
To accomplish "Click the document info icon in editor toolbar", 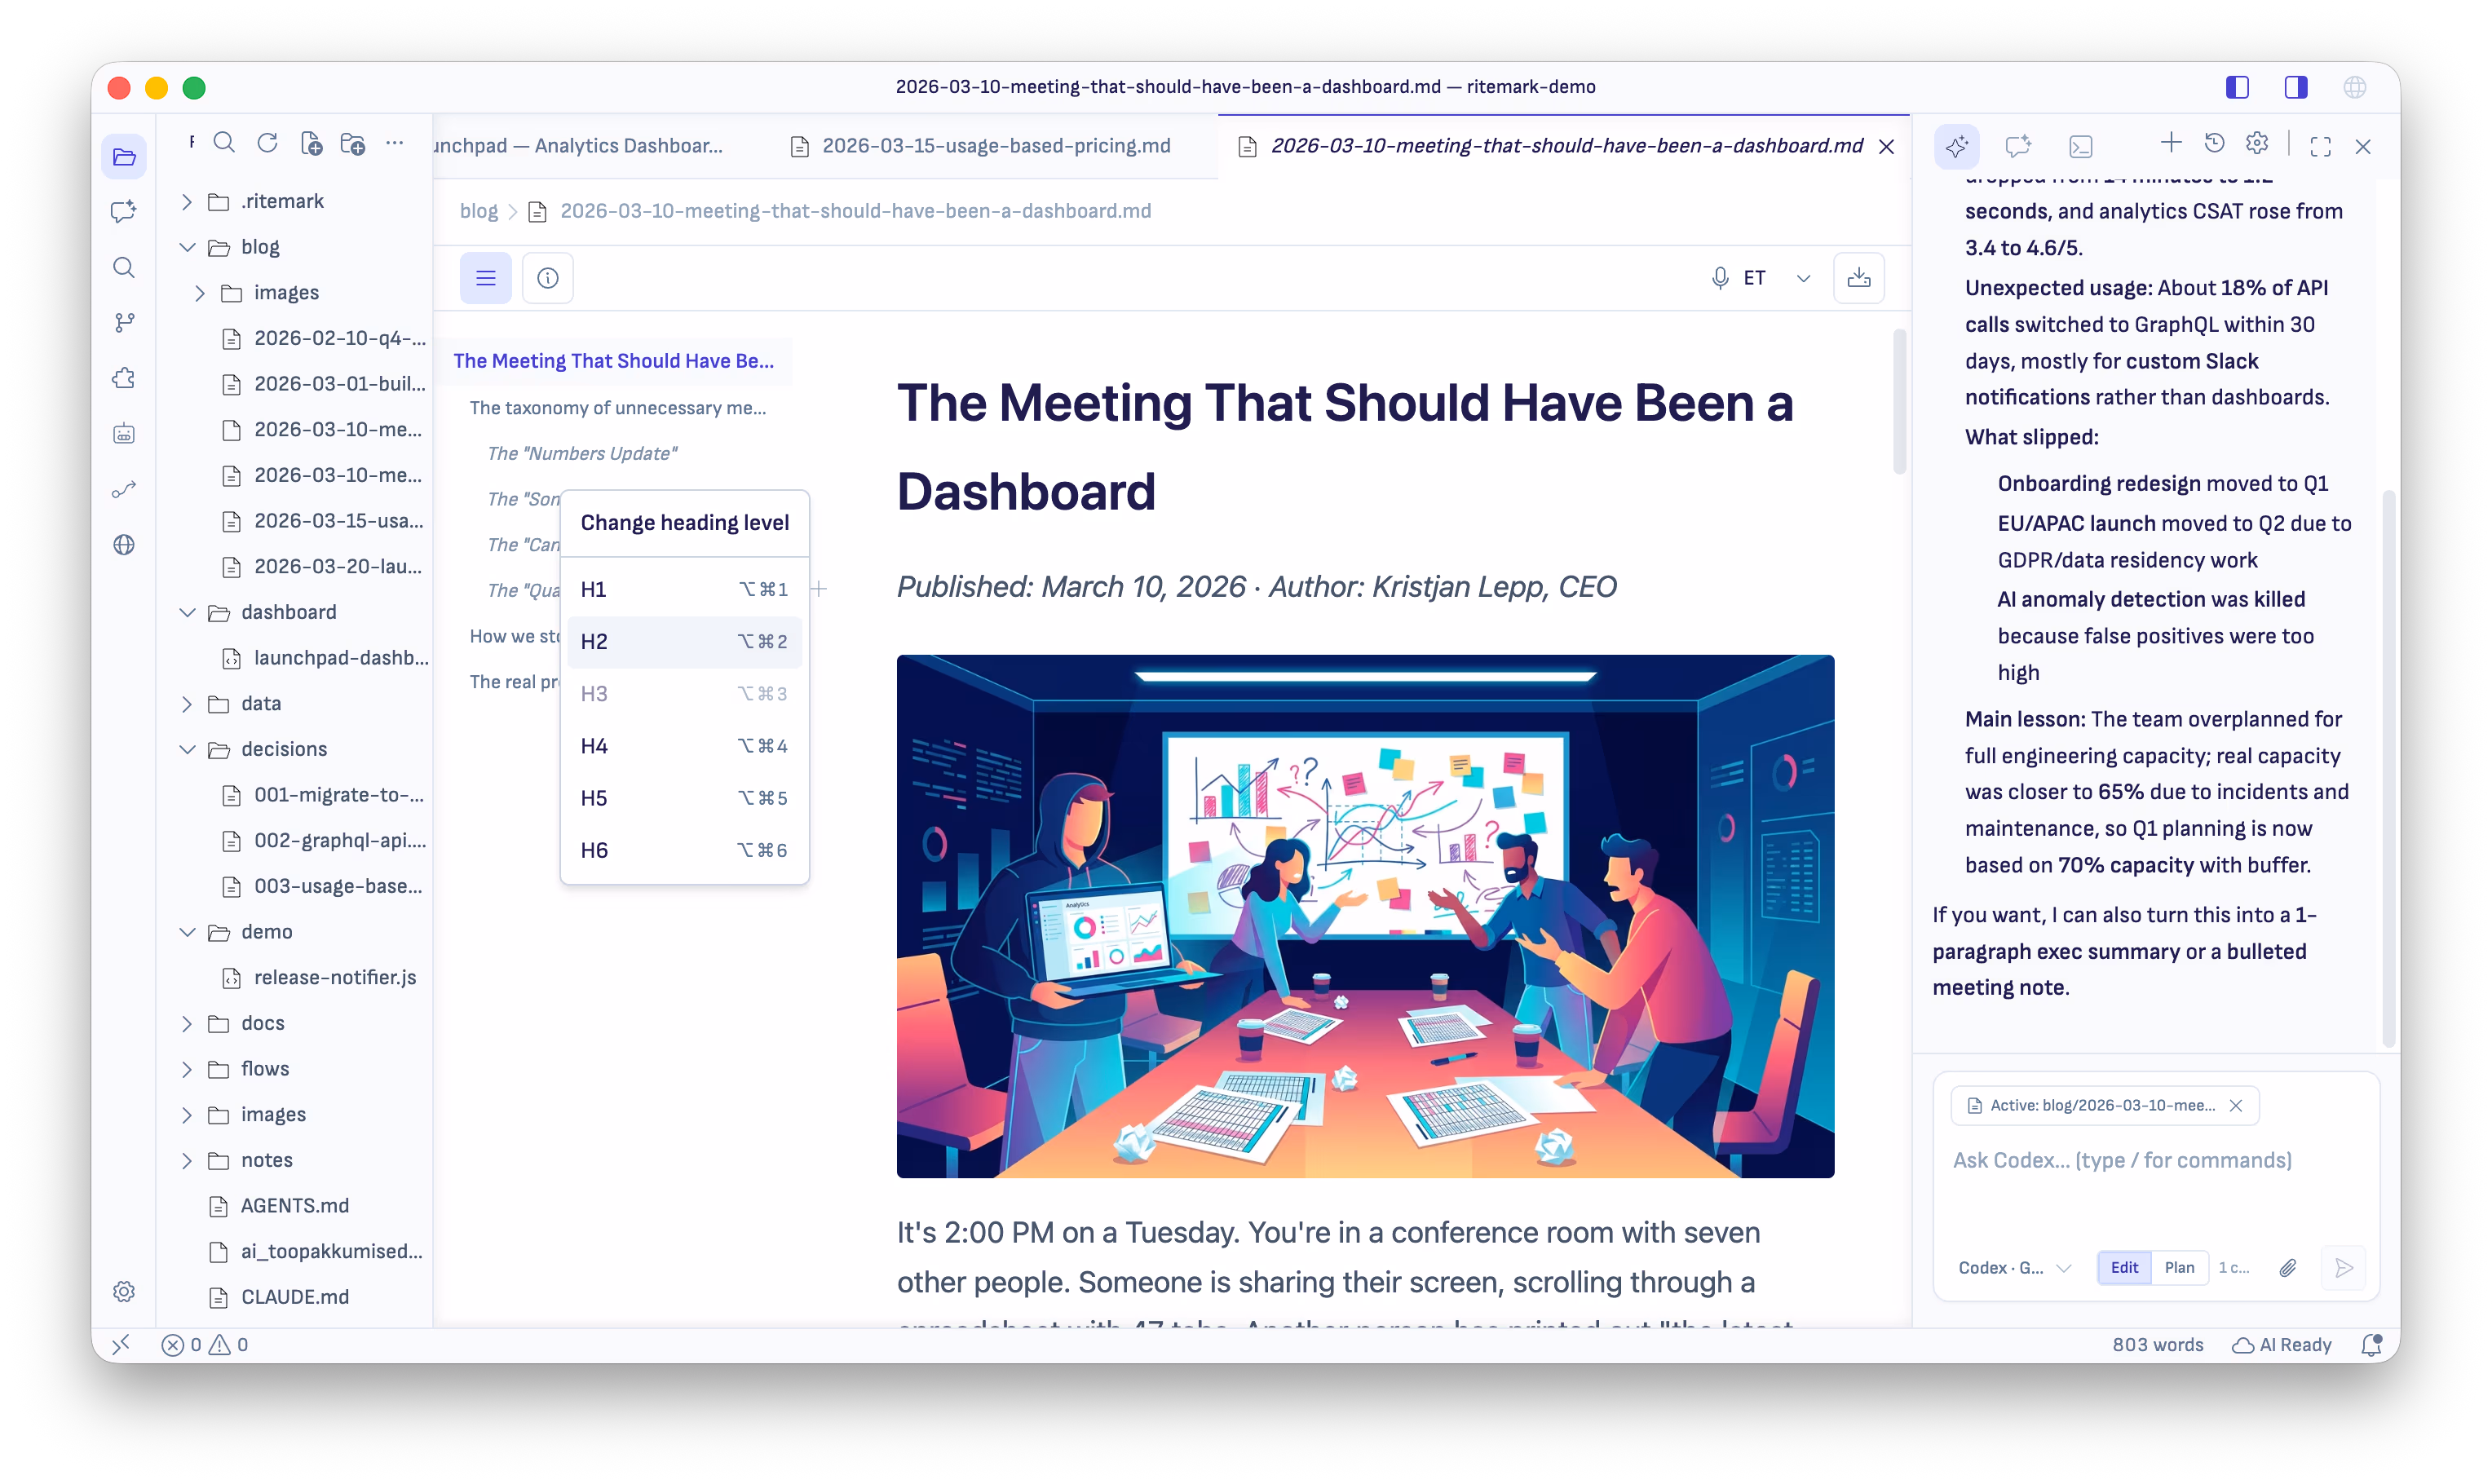I will coord(547,278).
